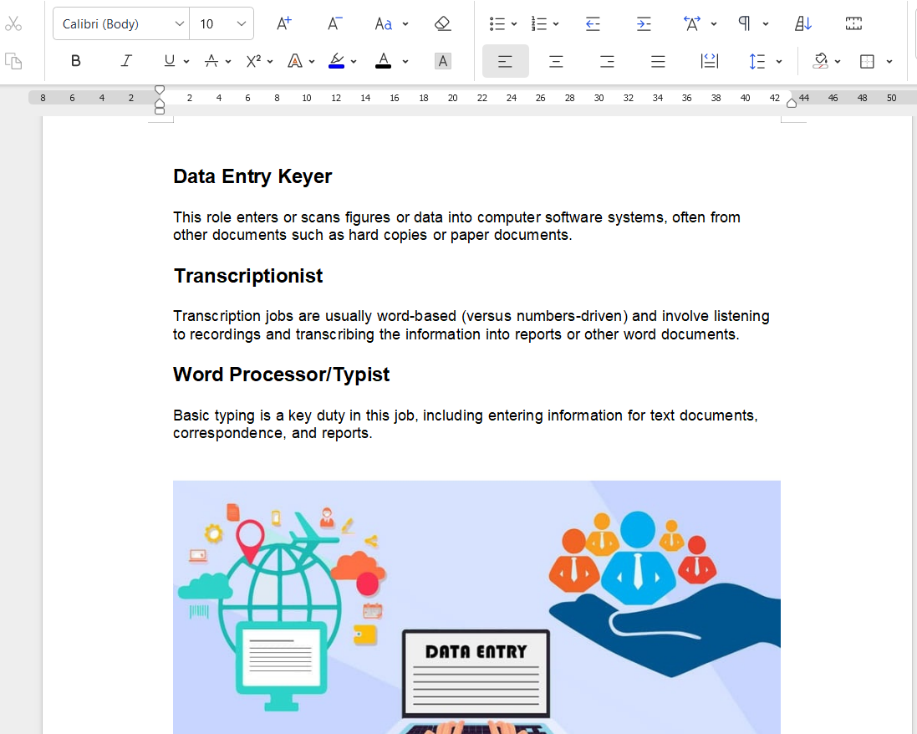Click the sort text A-Z icon

point(802,24)
